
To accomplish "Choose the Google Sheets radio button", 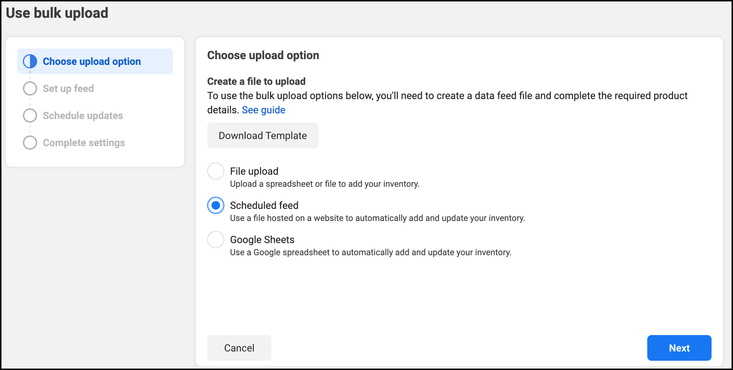I will 216,240.
